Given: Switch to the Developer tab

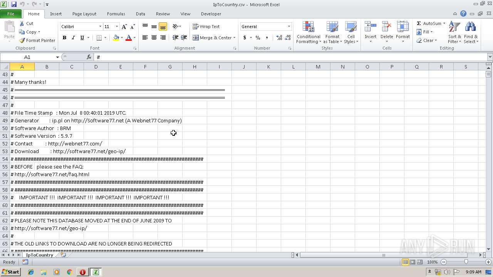Looking at the screenshot, I should 211,14.
